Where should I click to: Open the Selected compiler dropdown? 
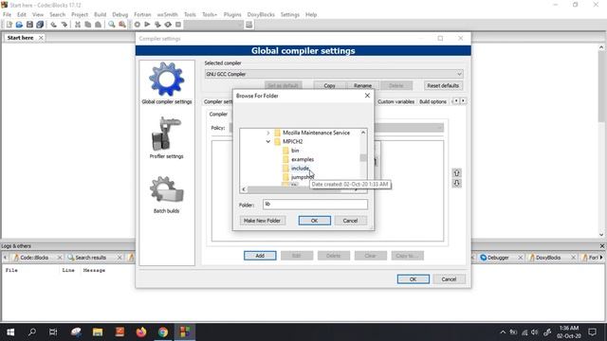334,74
